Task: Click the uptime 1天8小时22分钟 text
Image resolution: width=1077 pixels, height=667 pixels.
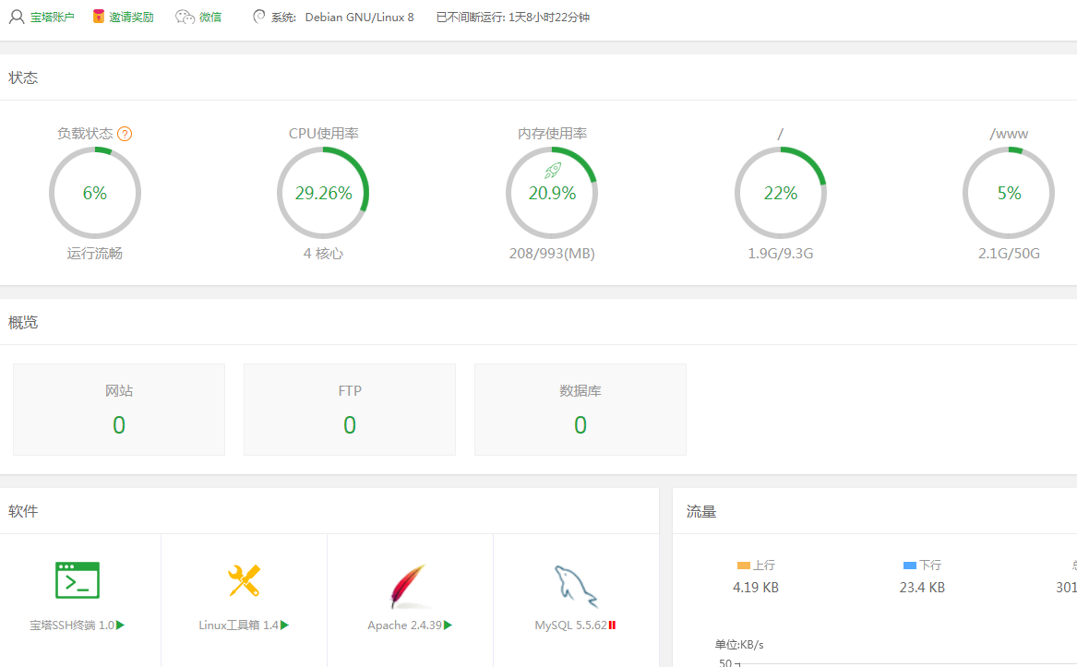Action: click(549, 18)
